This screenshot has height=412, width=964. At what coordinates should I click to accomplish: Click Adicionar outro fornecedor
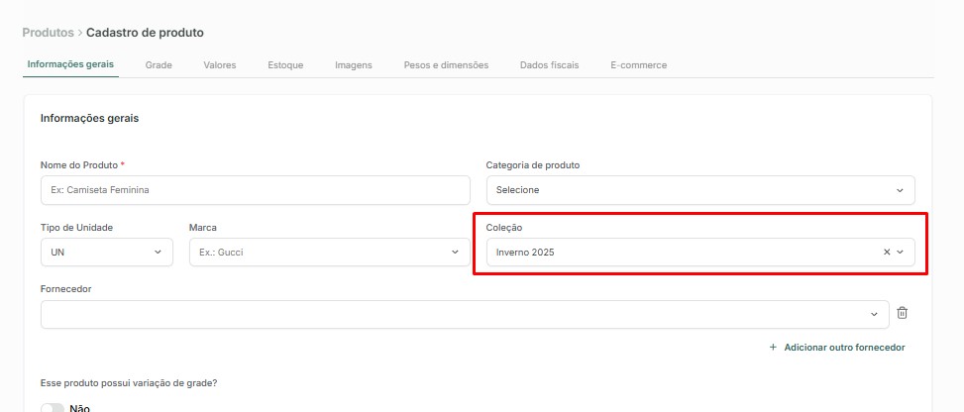pyautogui.click(x=844, y=348)
